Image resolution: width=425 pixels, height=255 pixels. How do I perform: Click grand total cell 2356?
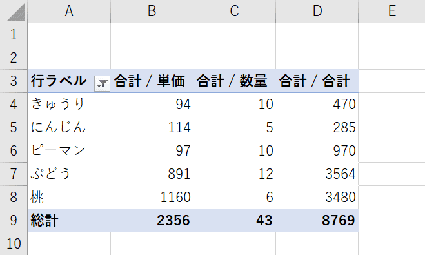tap(152, 220)
